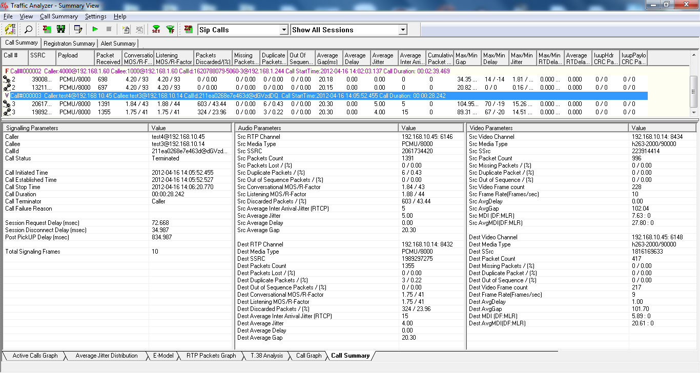Sort by the Average Jitter column header
This screenshot has width=700, height=373.
pos(384,58)
